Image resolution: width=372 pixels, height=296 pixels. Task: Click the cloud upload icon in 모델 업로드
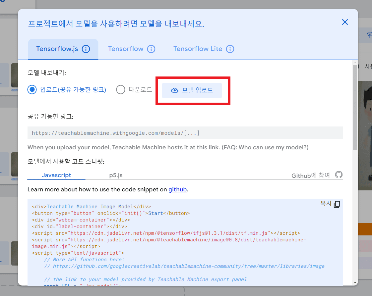click(x=175, y=90)
